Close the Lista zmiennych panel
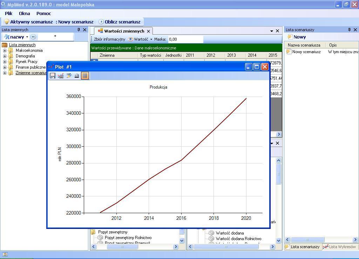The width and height of the screenshot is (359, 259). 85,30
